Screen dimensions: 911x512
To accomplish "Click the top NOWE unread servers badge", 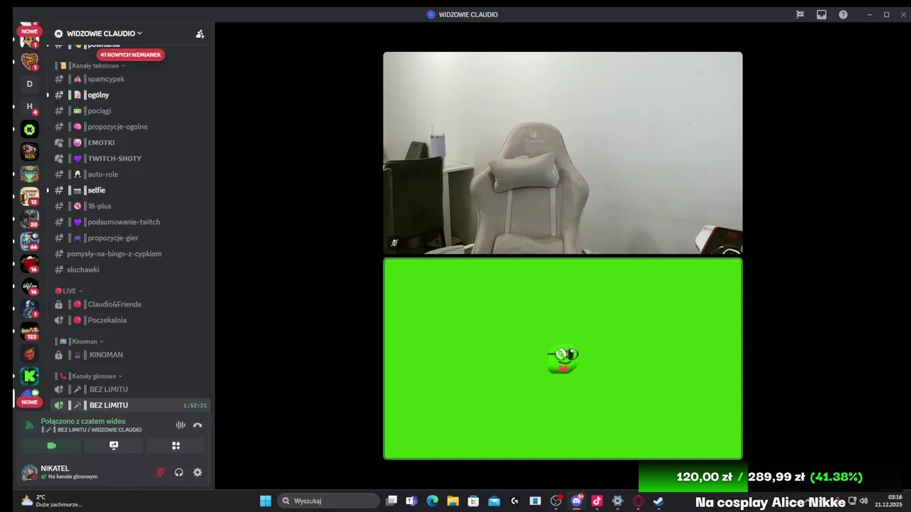I will [29, 31].
